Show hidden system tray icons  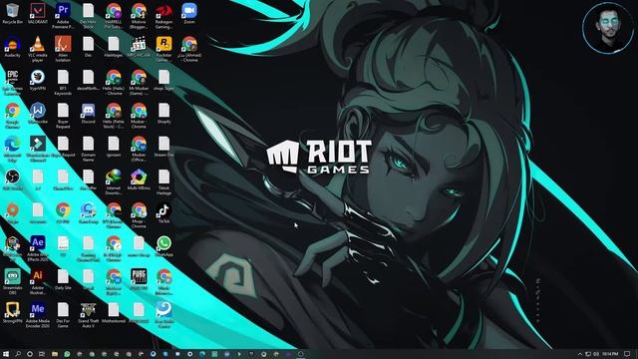coord(580,354)
